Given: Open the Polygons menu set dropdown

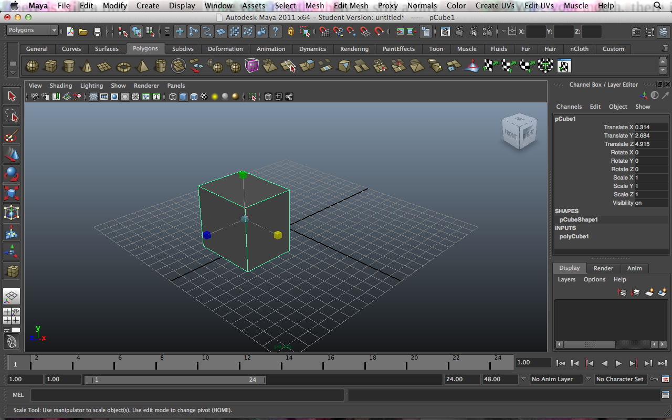Looking at the screenshot, I should (33, 30).
